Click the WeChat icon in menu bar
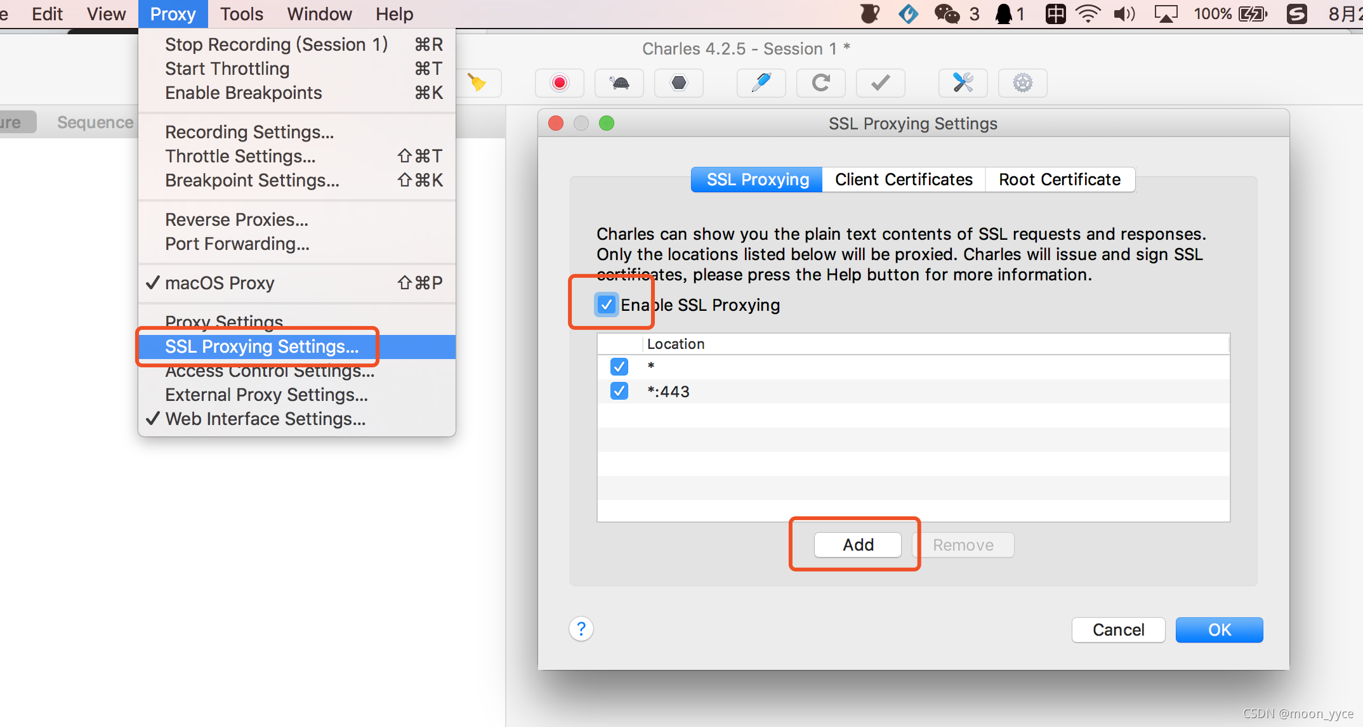Screen dimensions: 1363x727 point(947,14)
